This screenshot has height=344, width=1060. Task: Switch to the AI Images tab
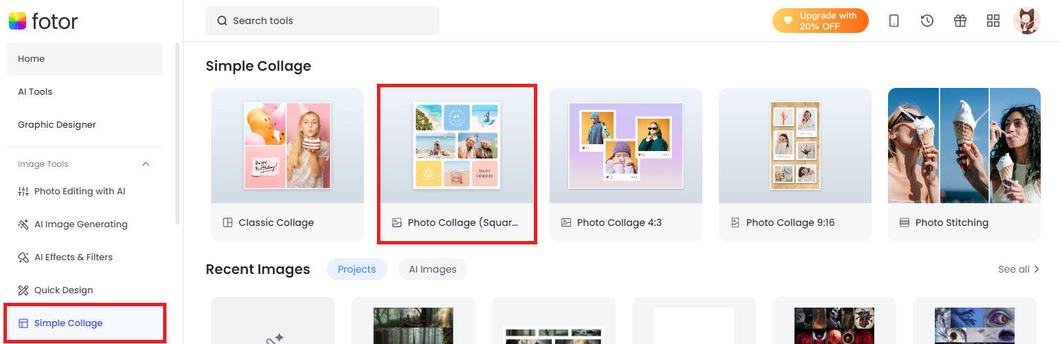point(432,269)
